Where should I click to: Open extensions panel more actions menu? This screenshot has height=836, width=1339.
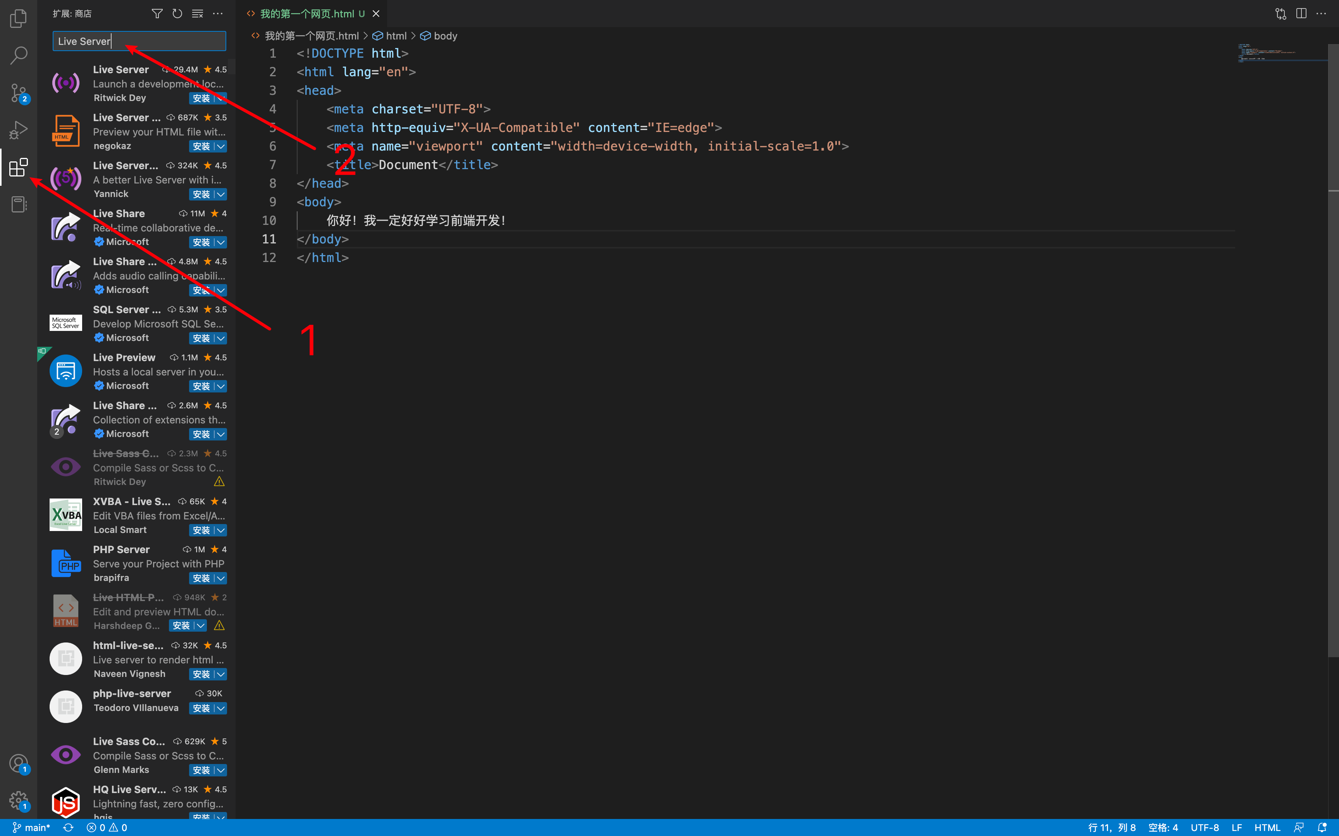pos(218,13)
